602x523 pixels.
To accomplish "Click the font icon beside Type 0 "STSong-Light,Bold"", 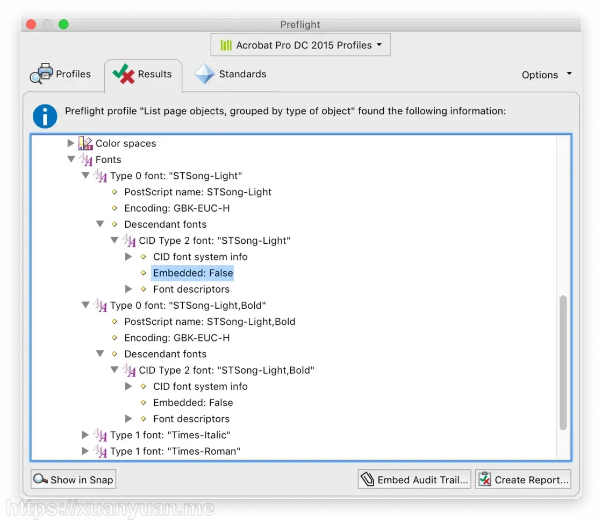I will pyautogui.click(x=100, y=305).
